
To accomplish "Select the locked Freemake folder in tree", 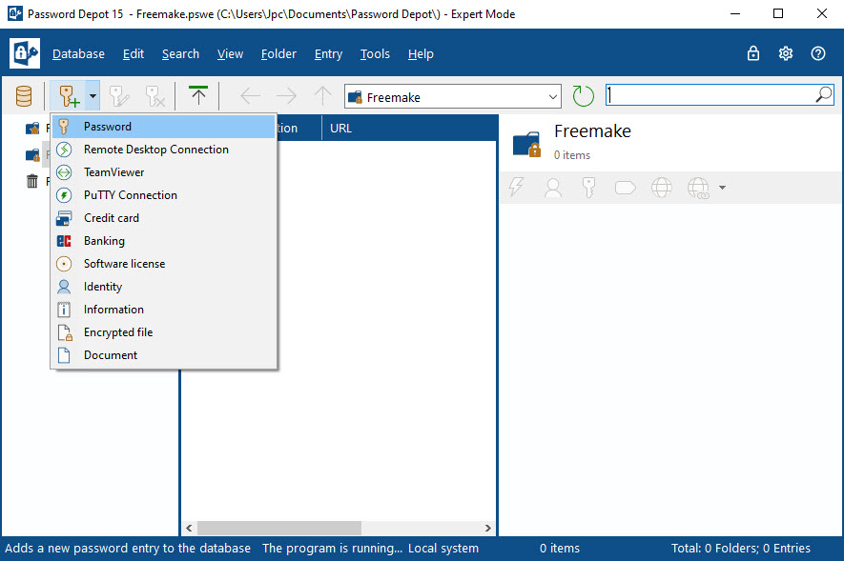I will point(32,154).
